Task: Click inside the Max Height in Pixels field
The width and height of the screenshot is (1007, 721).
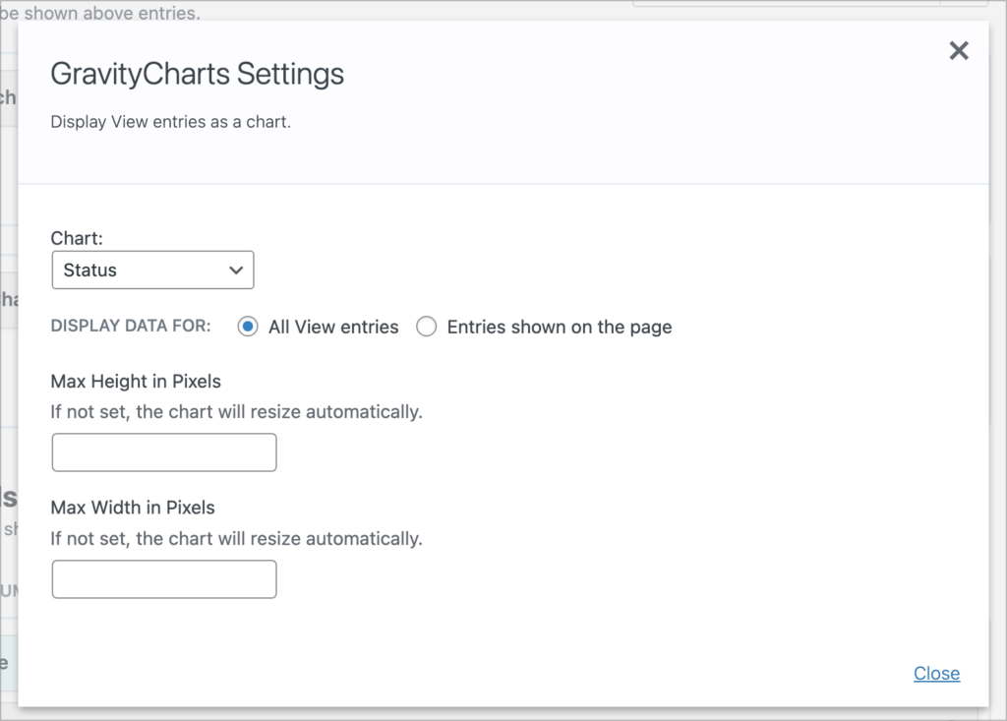Action: pyautogui.click(x=163, y=451)
